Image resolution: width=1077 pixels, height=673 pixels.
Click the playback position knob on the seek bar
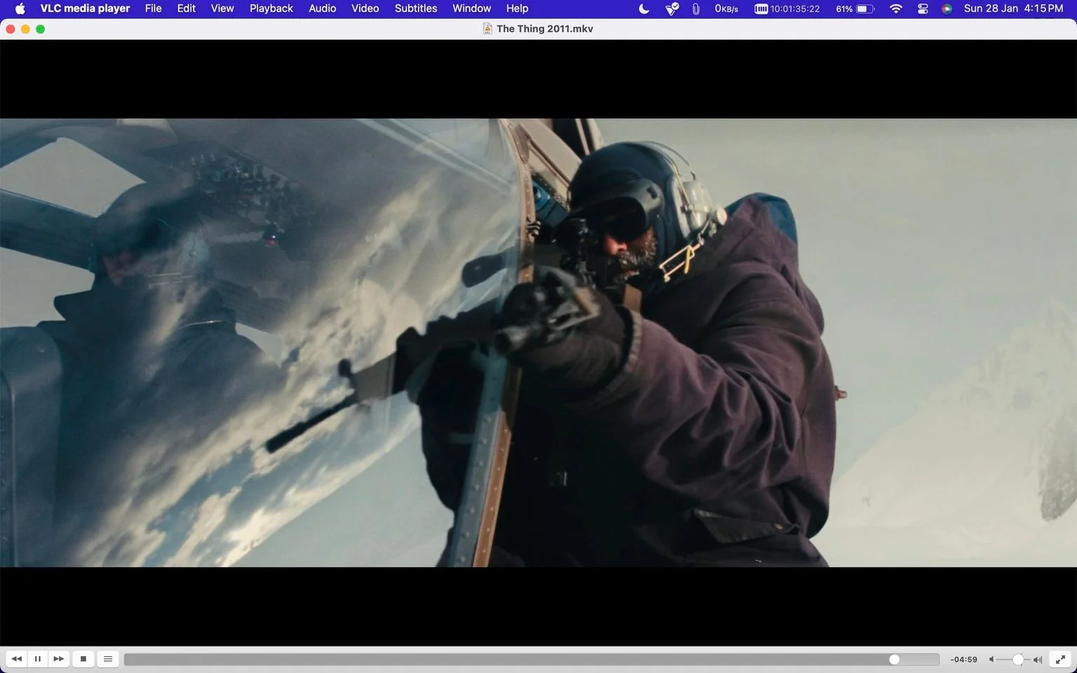[x=894, y=660]
